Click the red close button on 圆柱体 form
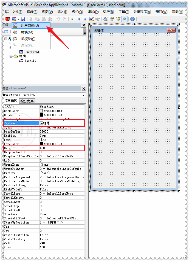This screenshot has height=261, width=189. tap(171, 30)
